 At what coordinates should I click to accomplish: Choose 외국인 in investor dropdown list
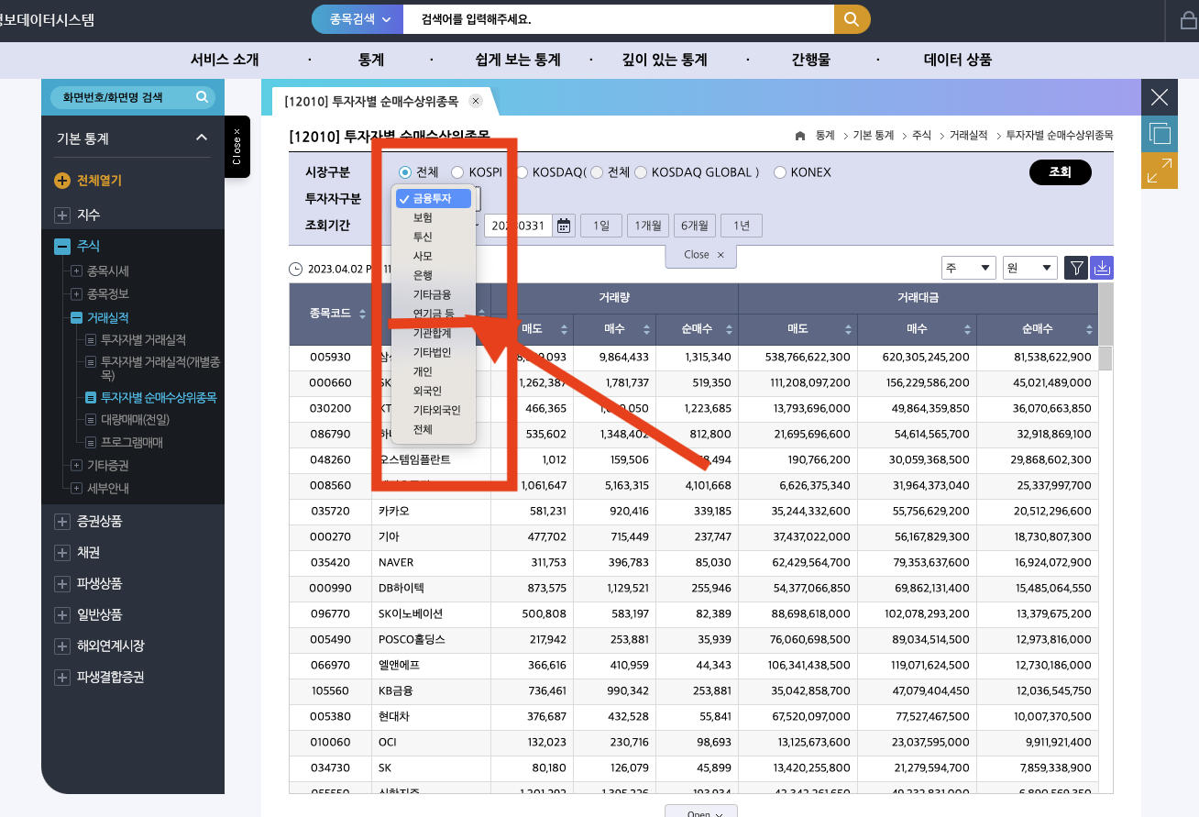434,391
